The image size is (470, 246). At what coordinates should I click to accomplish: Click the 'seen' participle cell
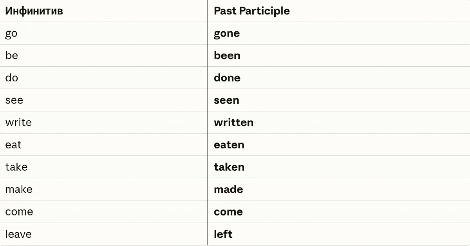coord(226,100)
